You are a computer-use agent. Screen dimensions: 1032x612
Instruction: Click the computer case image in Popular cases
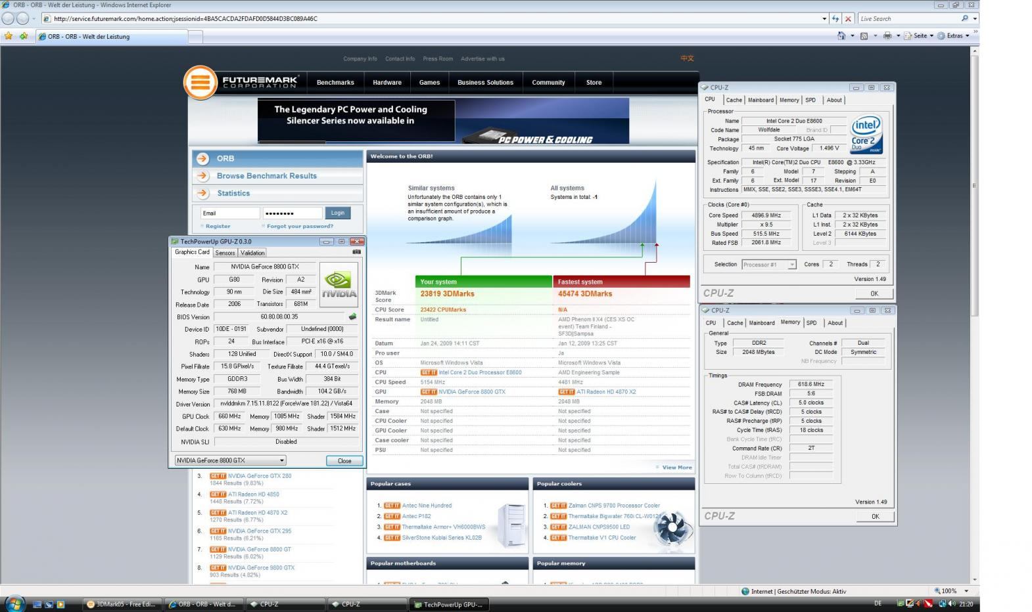coord(511,524)
